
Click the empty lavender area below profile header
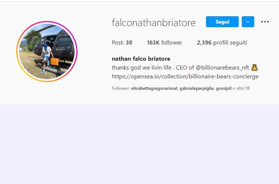click(139, 144)
